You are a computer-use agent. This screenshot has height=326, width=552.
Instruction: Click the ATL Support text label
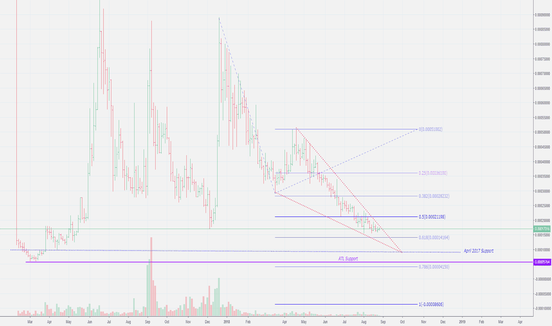[x=348, y=258]
